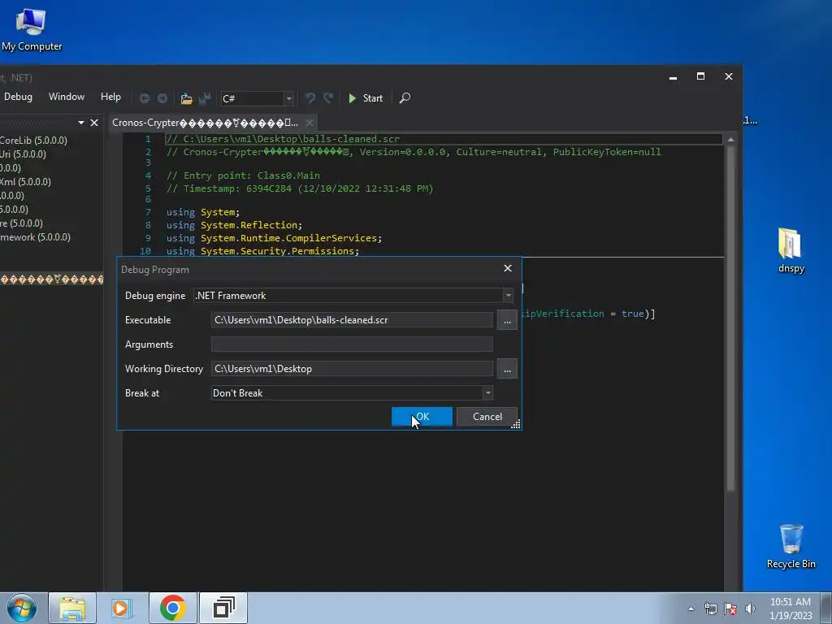Click the Save All toolbar icon

coord(204,98)
